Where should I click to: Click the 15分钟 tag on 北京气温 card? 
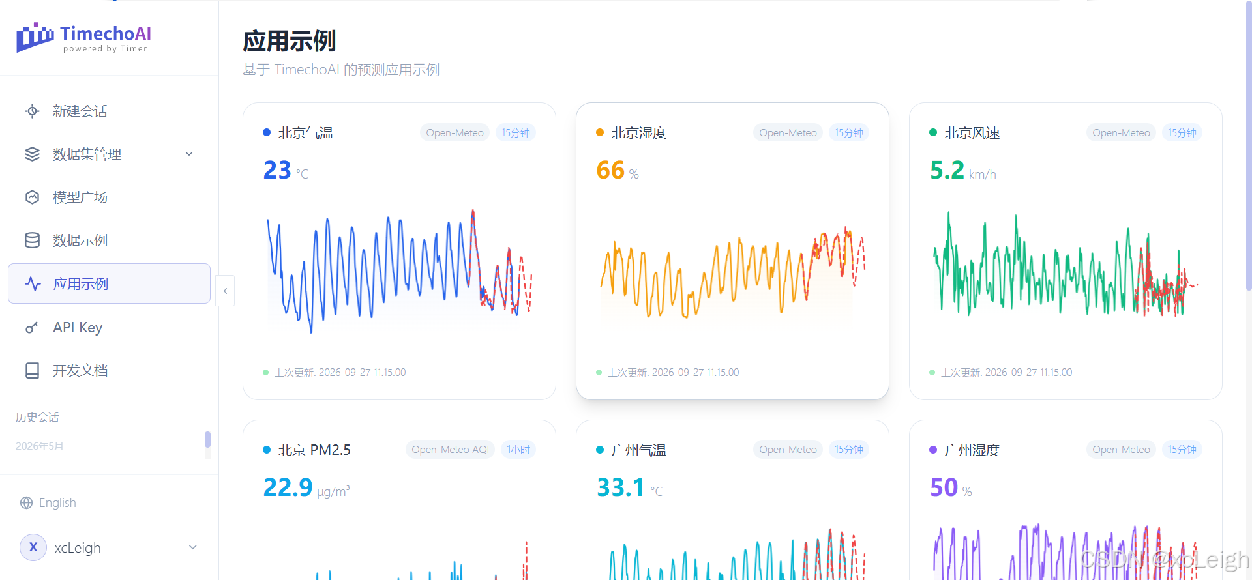516,133
